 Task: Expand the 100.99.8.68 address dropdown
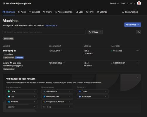pos(61,51)
